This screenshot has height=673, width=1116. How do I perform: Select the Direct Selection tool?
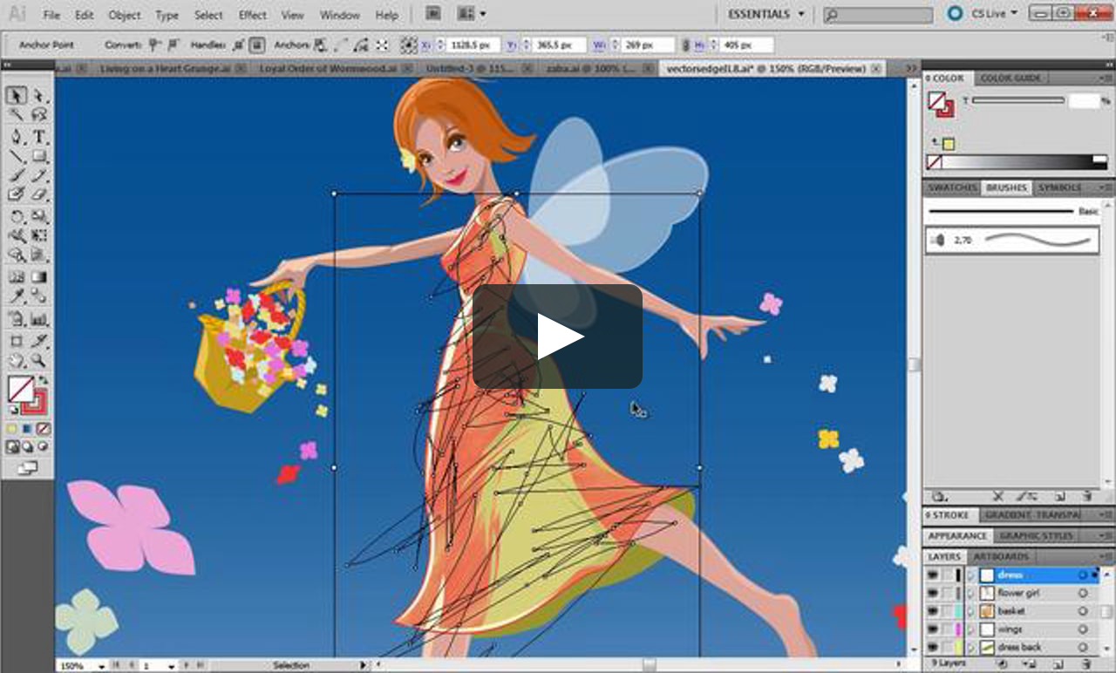(x=39, y=96)
